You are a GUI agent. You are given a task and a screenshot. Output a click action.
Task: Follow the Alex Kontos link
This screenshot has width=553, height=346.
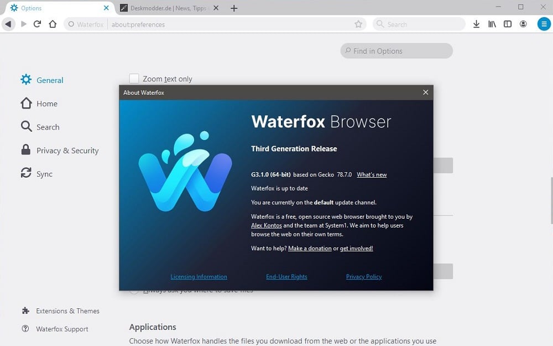(x=267, y=225)
